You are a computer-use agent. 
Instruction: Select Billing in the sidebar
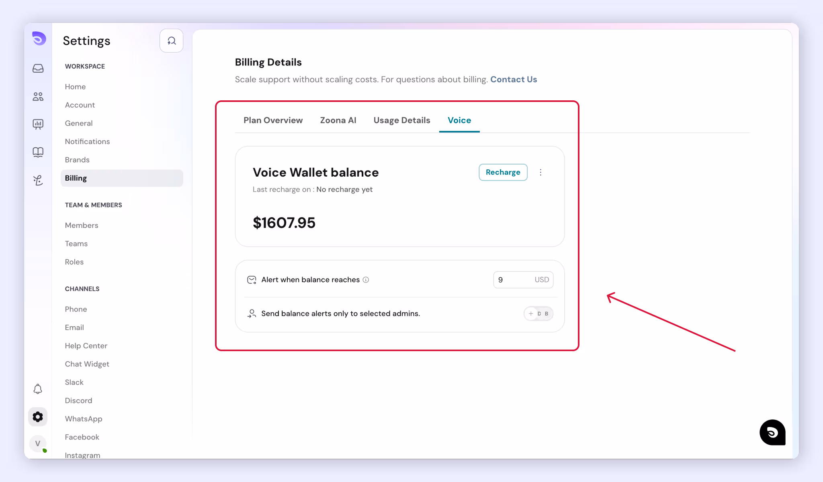tap(122, 178)
